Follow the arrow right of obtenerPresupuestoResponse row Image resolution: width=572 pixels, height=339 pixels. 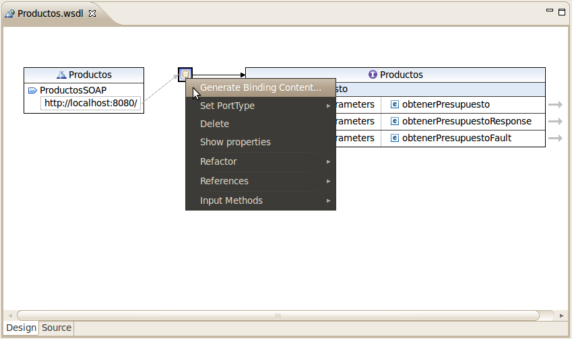click(555, 122)
